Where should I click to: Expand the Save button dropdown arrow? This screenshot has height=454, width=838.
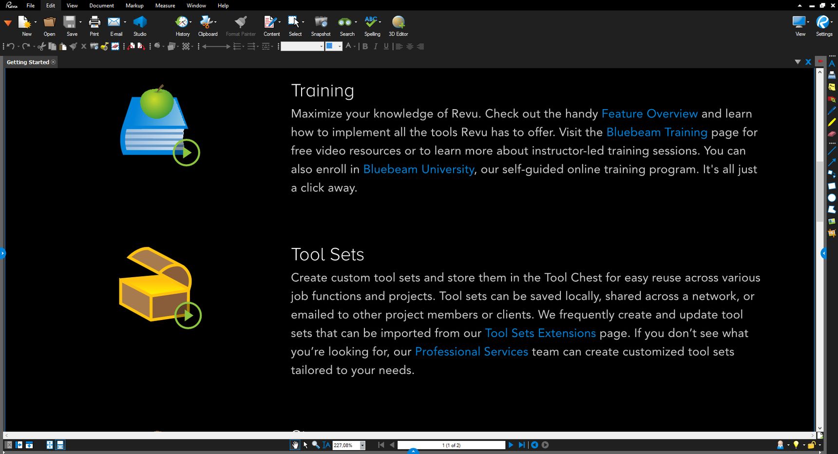(x=80, y=22)
